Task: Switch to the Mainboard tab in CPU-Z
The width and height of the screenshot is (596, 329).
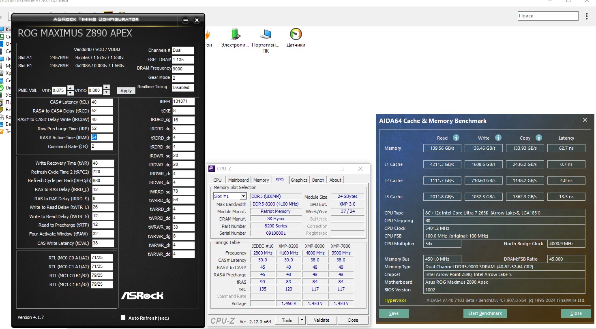Action: point(238,180)
